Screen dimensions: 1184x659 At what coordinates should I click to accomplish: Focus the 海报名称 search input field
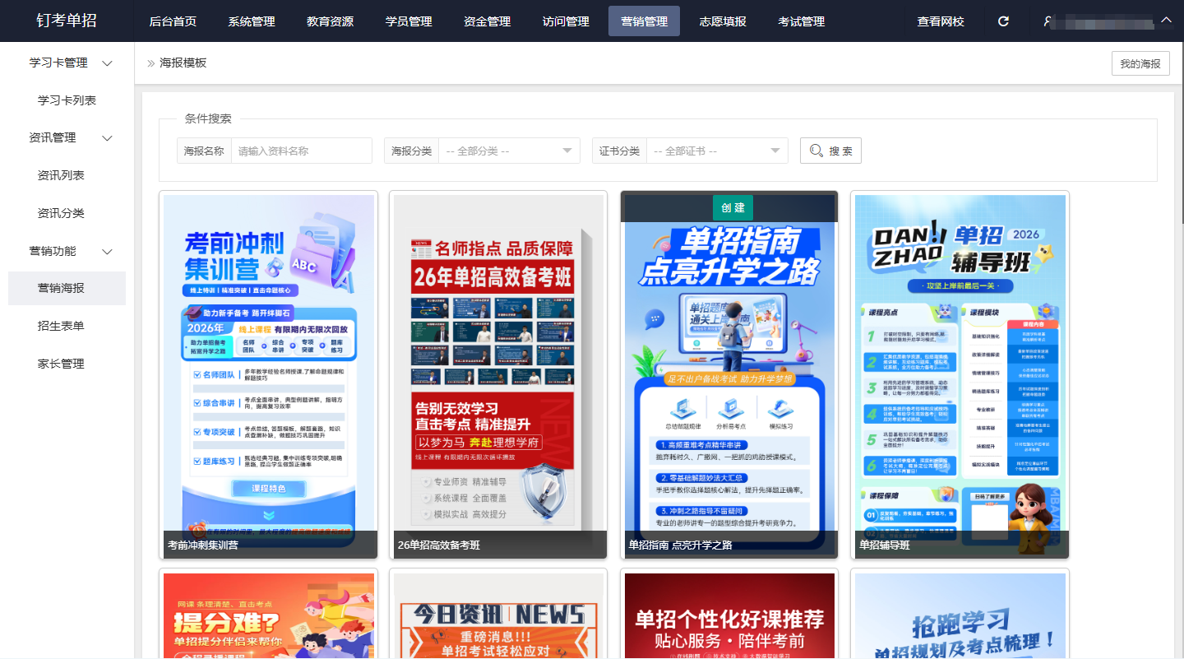(x=301, y=151)
